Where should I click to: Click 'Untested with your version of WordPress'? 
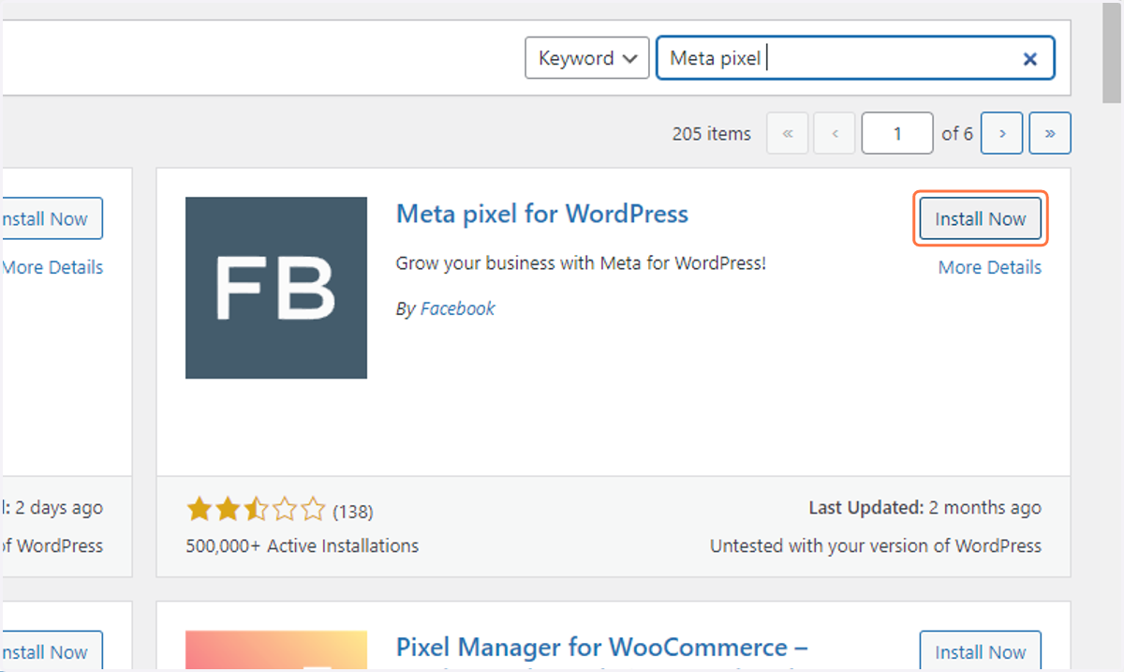point(876,545)
